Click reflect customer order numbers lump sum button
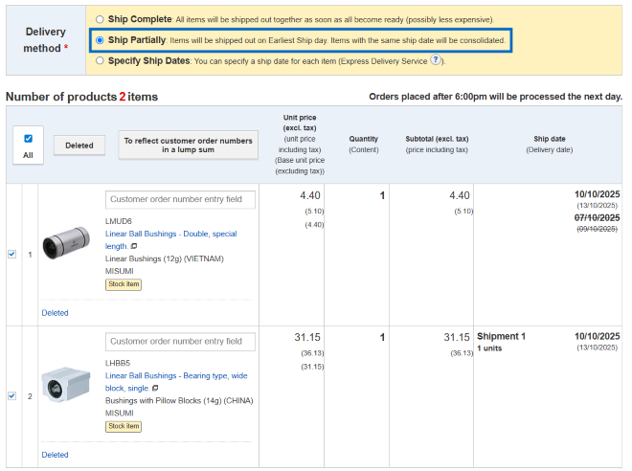 tap(189, 145)
